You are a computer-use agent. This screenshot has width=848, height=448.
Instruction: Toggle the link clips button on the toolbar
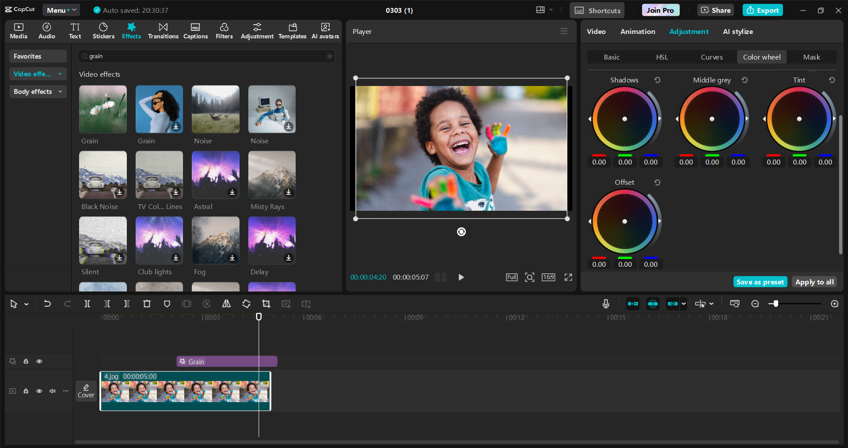pyautogui.click(x=672, y=303)
